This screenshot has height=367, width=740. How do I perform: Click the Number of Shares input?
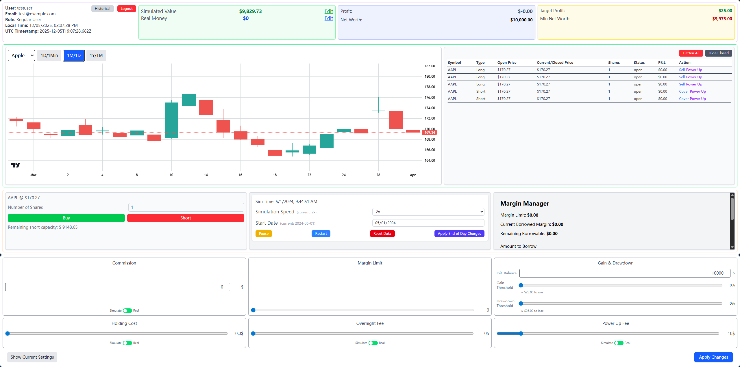point(186,207)
